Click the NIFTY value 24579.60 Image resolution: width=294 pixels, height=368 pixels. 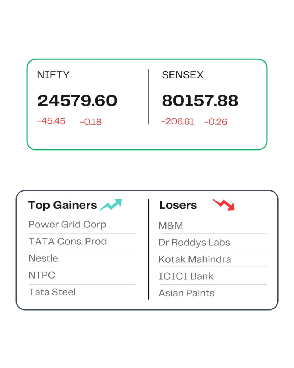[78, 101]
